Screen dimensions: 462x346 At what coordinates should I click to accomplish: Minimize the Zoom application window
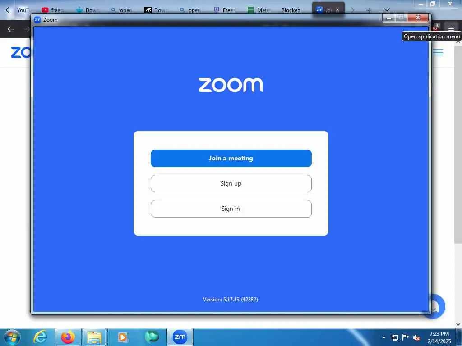(x=389, y=18)
